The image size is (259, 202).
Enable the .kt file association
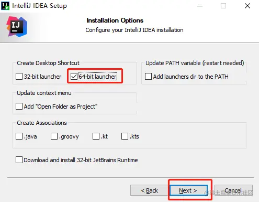click(96, 136)
